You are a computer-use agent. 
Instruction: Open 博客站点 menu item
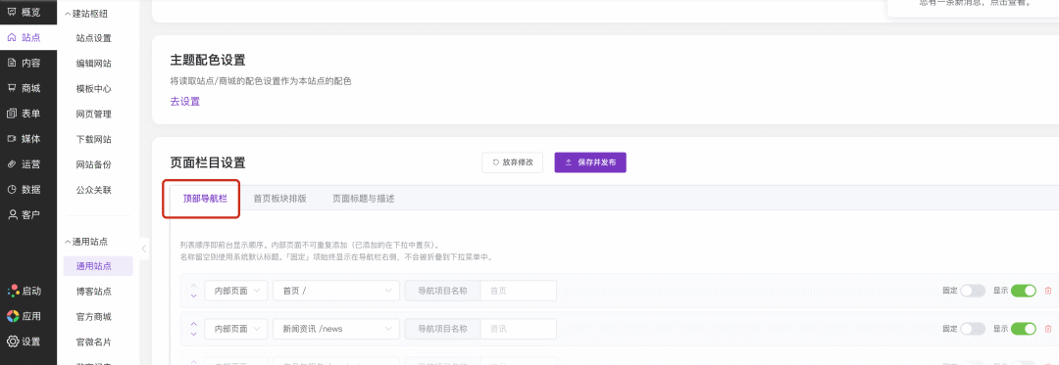pos(94,292)
